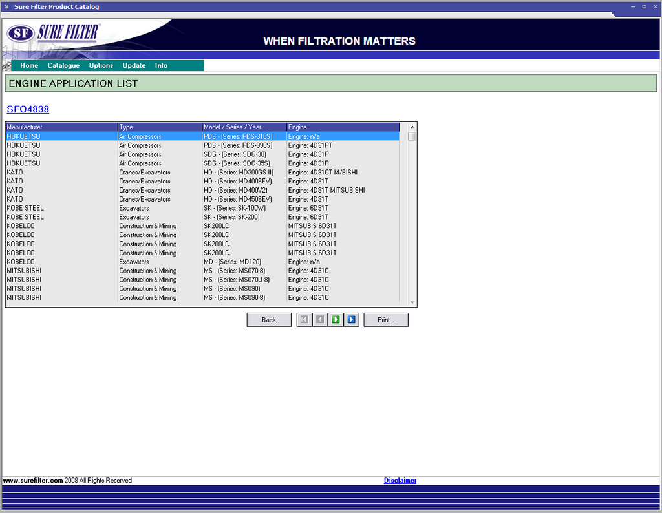Select the MITSUBISHI MS090 series row

(x=202, y=289)
